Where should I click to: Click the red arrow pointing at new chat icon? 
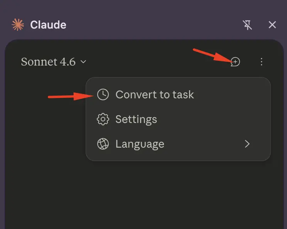click(211, 56)
